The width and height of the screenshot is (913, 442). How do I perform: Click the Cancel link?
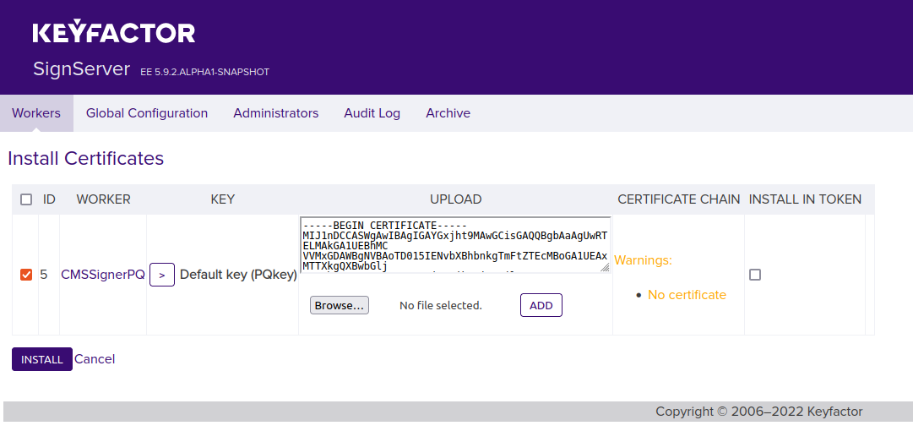(95, 359)
